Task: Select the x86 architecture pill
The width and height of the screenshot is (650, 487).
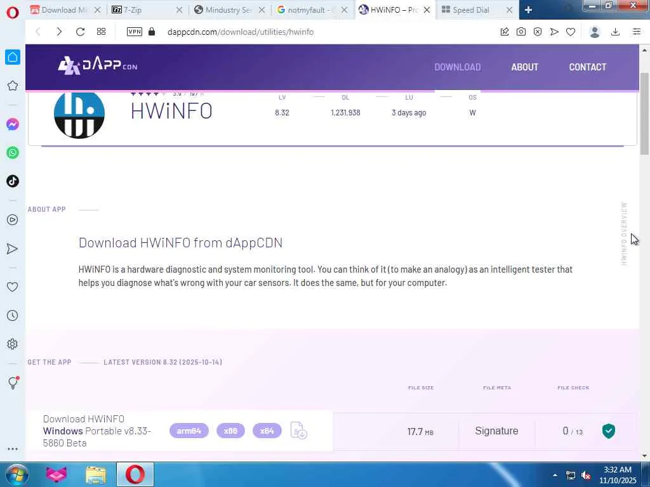Action: [230, 431]
